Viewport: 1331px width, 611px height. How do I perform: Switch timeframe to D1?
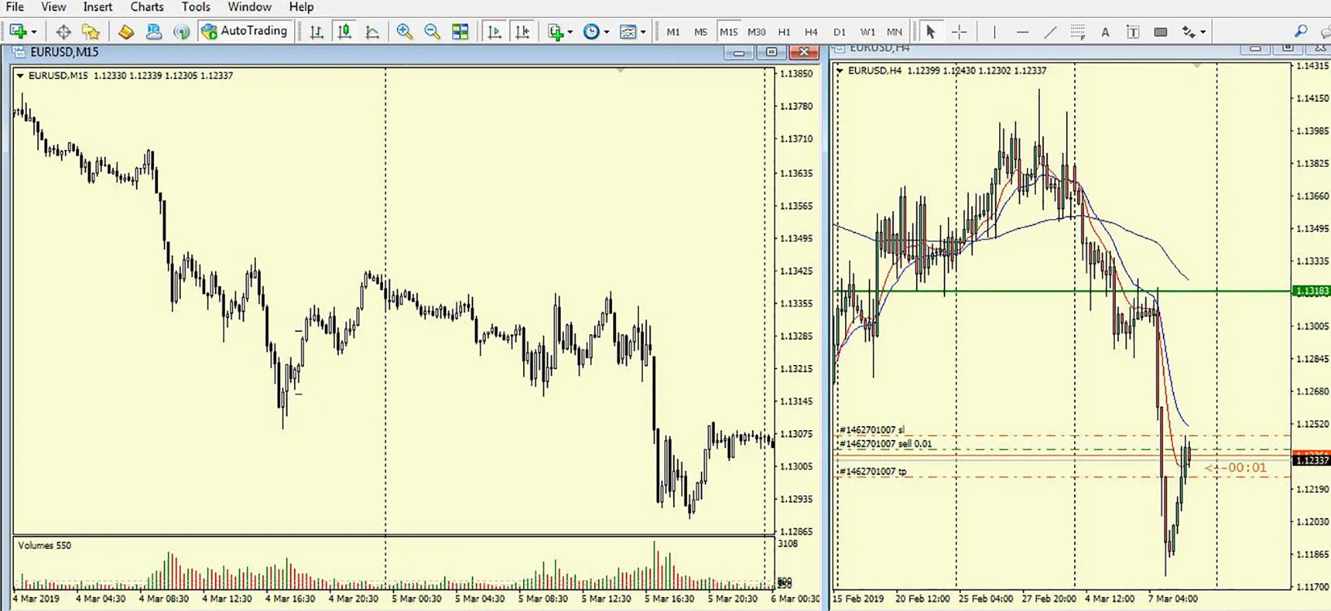tap(840, 32)
